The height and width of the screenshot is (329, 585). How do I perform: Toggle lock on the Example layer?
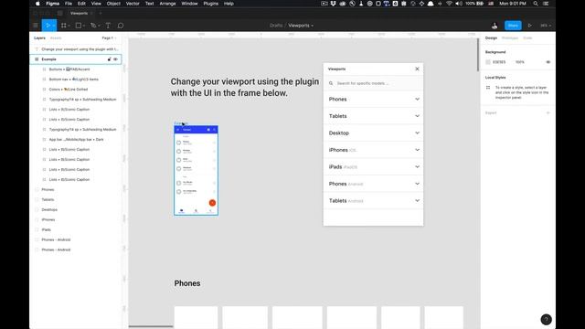(x=110, y=59)
